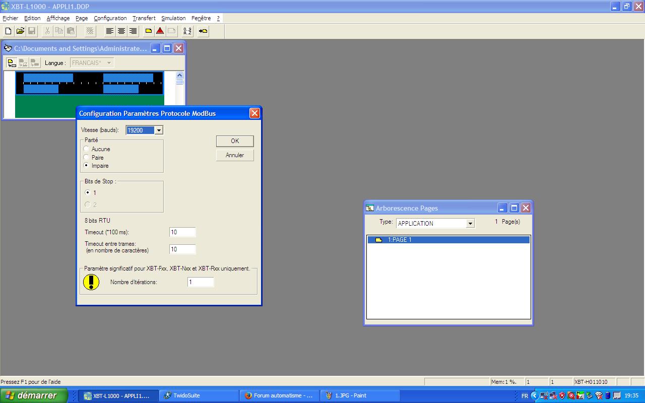This screenshot has width=645, height=403.
Task: Click the Timeout (*100 ms) input field
Action: click(182, 232)
